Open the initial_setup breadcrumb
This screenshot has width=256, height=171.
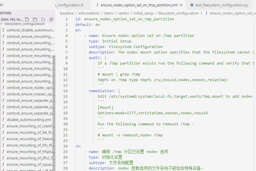[x=143, y=13]
